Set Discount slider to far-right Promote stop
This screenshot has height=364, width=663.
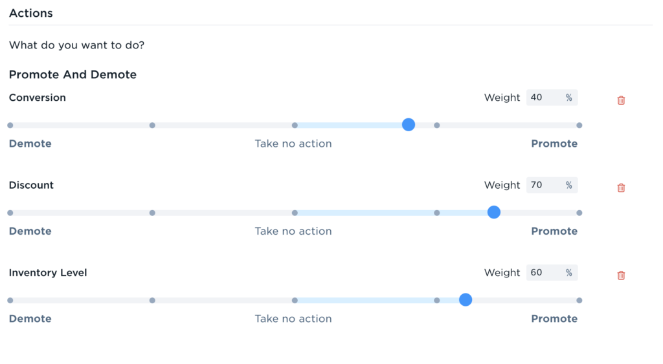(x=579, y=213)
